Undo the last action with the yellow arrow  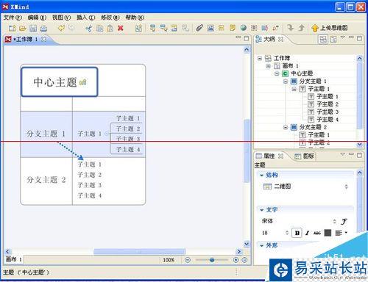click(x=61, y=28)
